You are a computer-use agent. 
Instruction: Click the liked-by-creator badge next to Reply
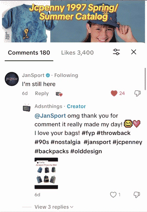coord(59,93)
